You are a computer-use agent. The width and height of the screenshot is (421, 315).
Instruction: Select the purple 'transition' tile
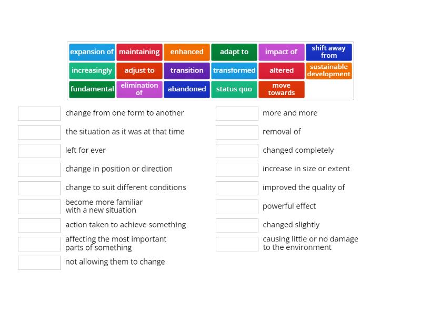click(x=187, y=70)
